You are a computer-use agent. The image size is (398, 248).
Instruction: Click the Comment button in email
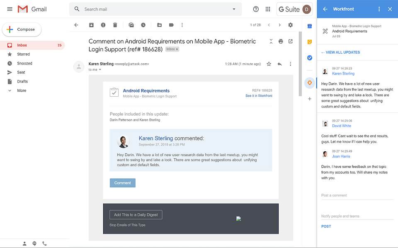pos(123,183)
